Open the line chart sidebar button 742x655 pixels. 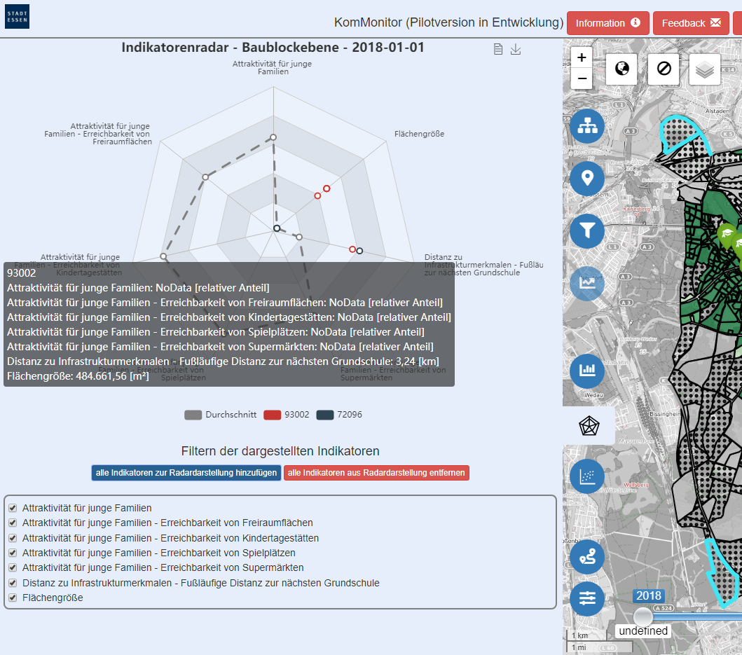pos(586,284)
